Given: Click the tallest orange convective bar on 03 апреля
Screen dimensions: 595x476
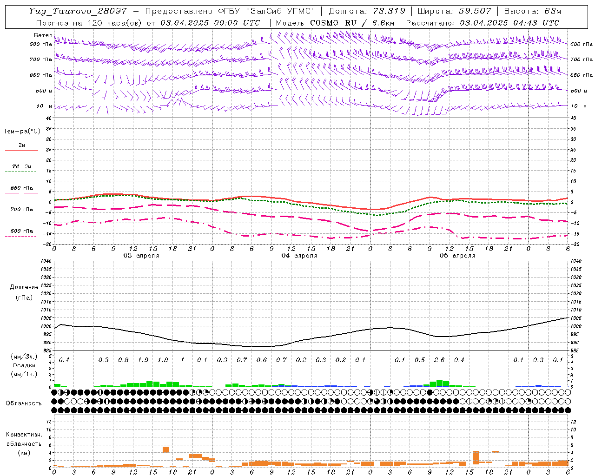Looking at the screenshot, I should (x=166, y=450).
